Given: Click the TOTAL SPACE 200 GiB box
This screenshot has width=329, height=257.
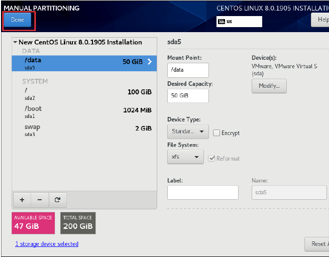Looking at the screenshot, I should [78, 223].
